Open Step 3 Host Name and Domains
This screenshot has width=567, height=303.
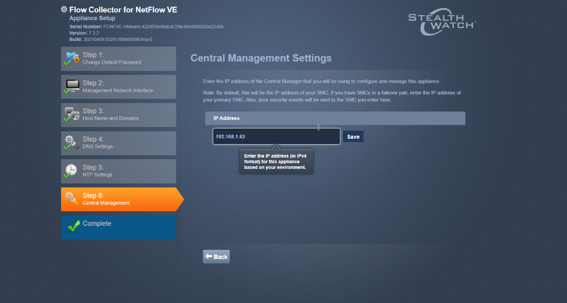click(x=118, y=115)
